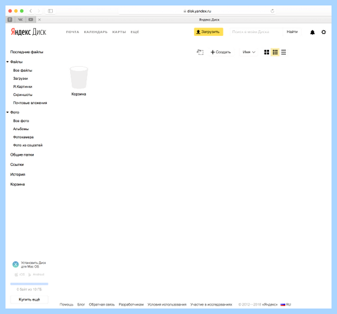This screenshot has width=337, height=314.
Task: Open the Имя sorting dropdown
Action: tap(249, 52)
